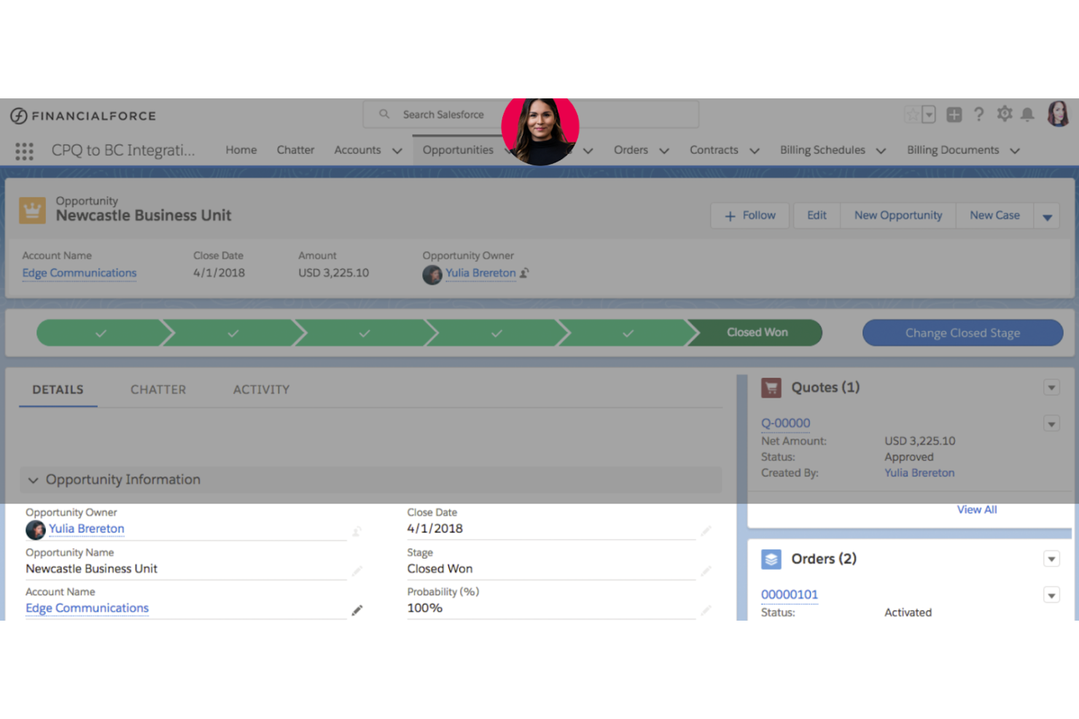Open the Orders nav tab
The height and width of the screenshot is (719, 1079).
click(631, 150)
